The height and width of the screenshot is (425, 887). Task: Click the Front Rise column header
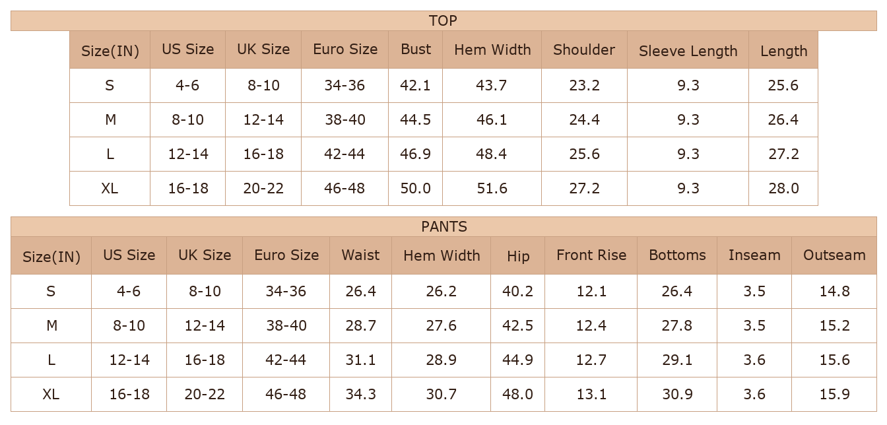point(591,255)
